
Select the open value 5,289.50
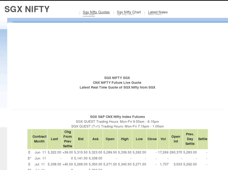tap(110, 152)
